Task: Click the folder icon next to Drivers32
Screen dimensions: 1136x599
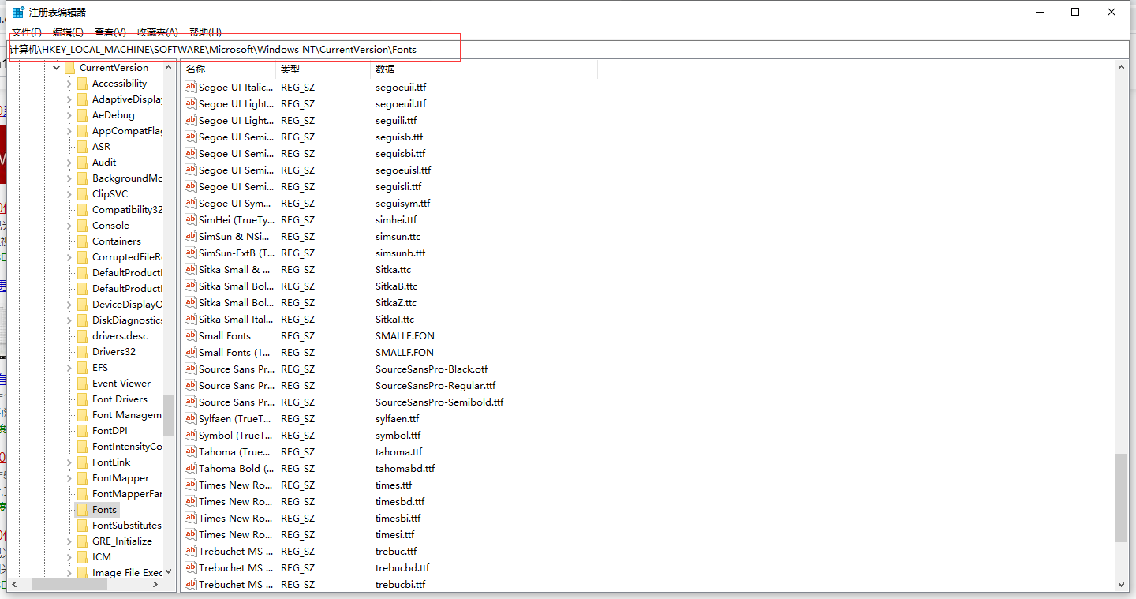Action: click(x=82, y=352)
